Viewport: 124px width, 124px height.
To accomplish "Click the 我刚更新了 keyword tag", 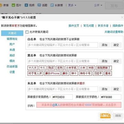I will point(104,68).
